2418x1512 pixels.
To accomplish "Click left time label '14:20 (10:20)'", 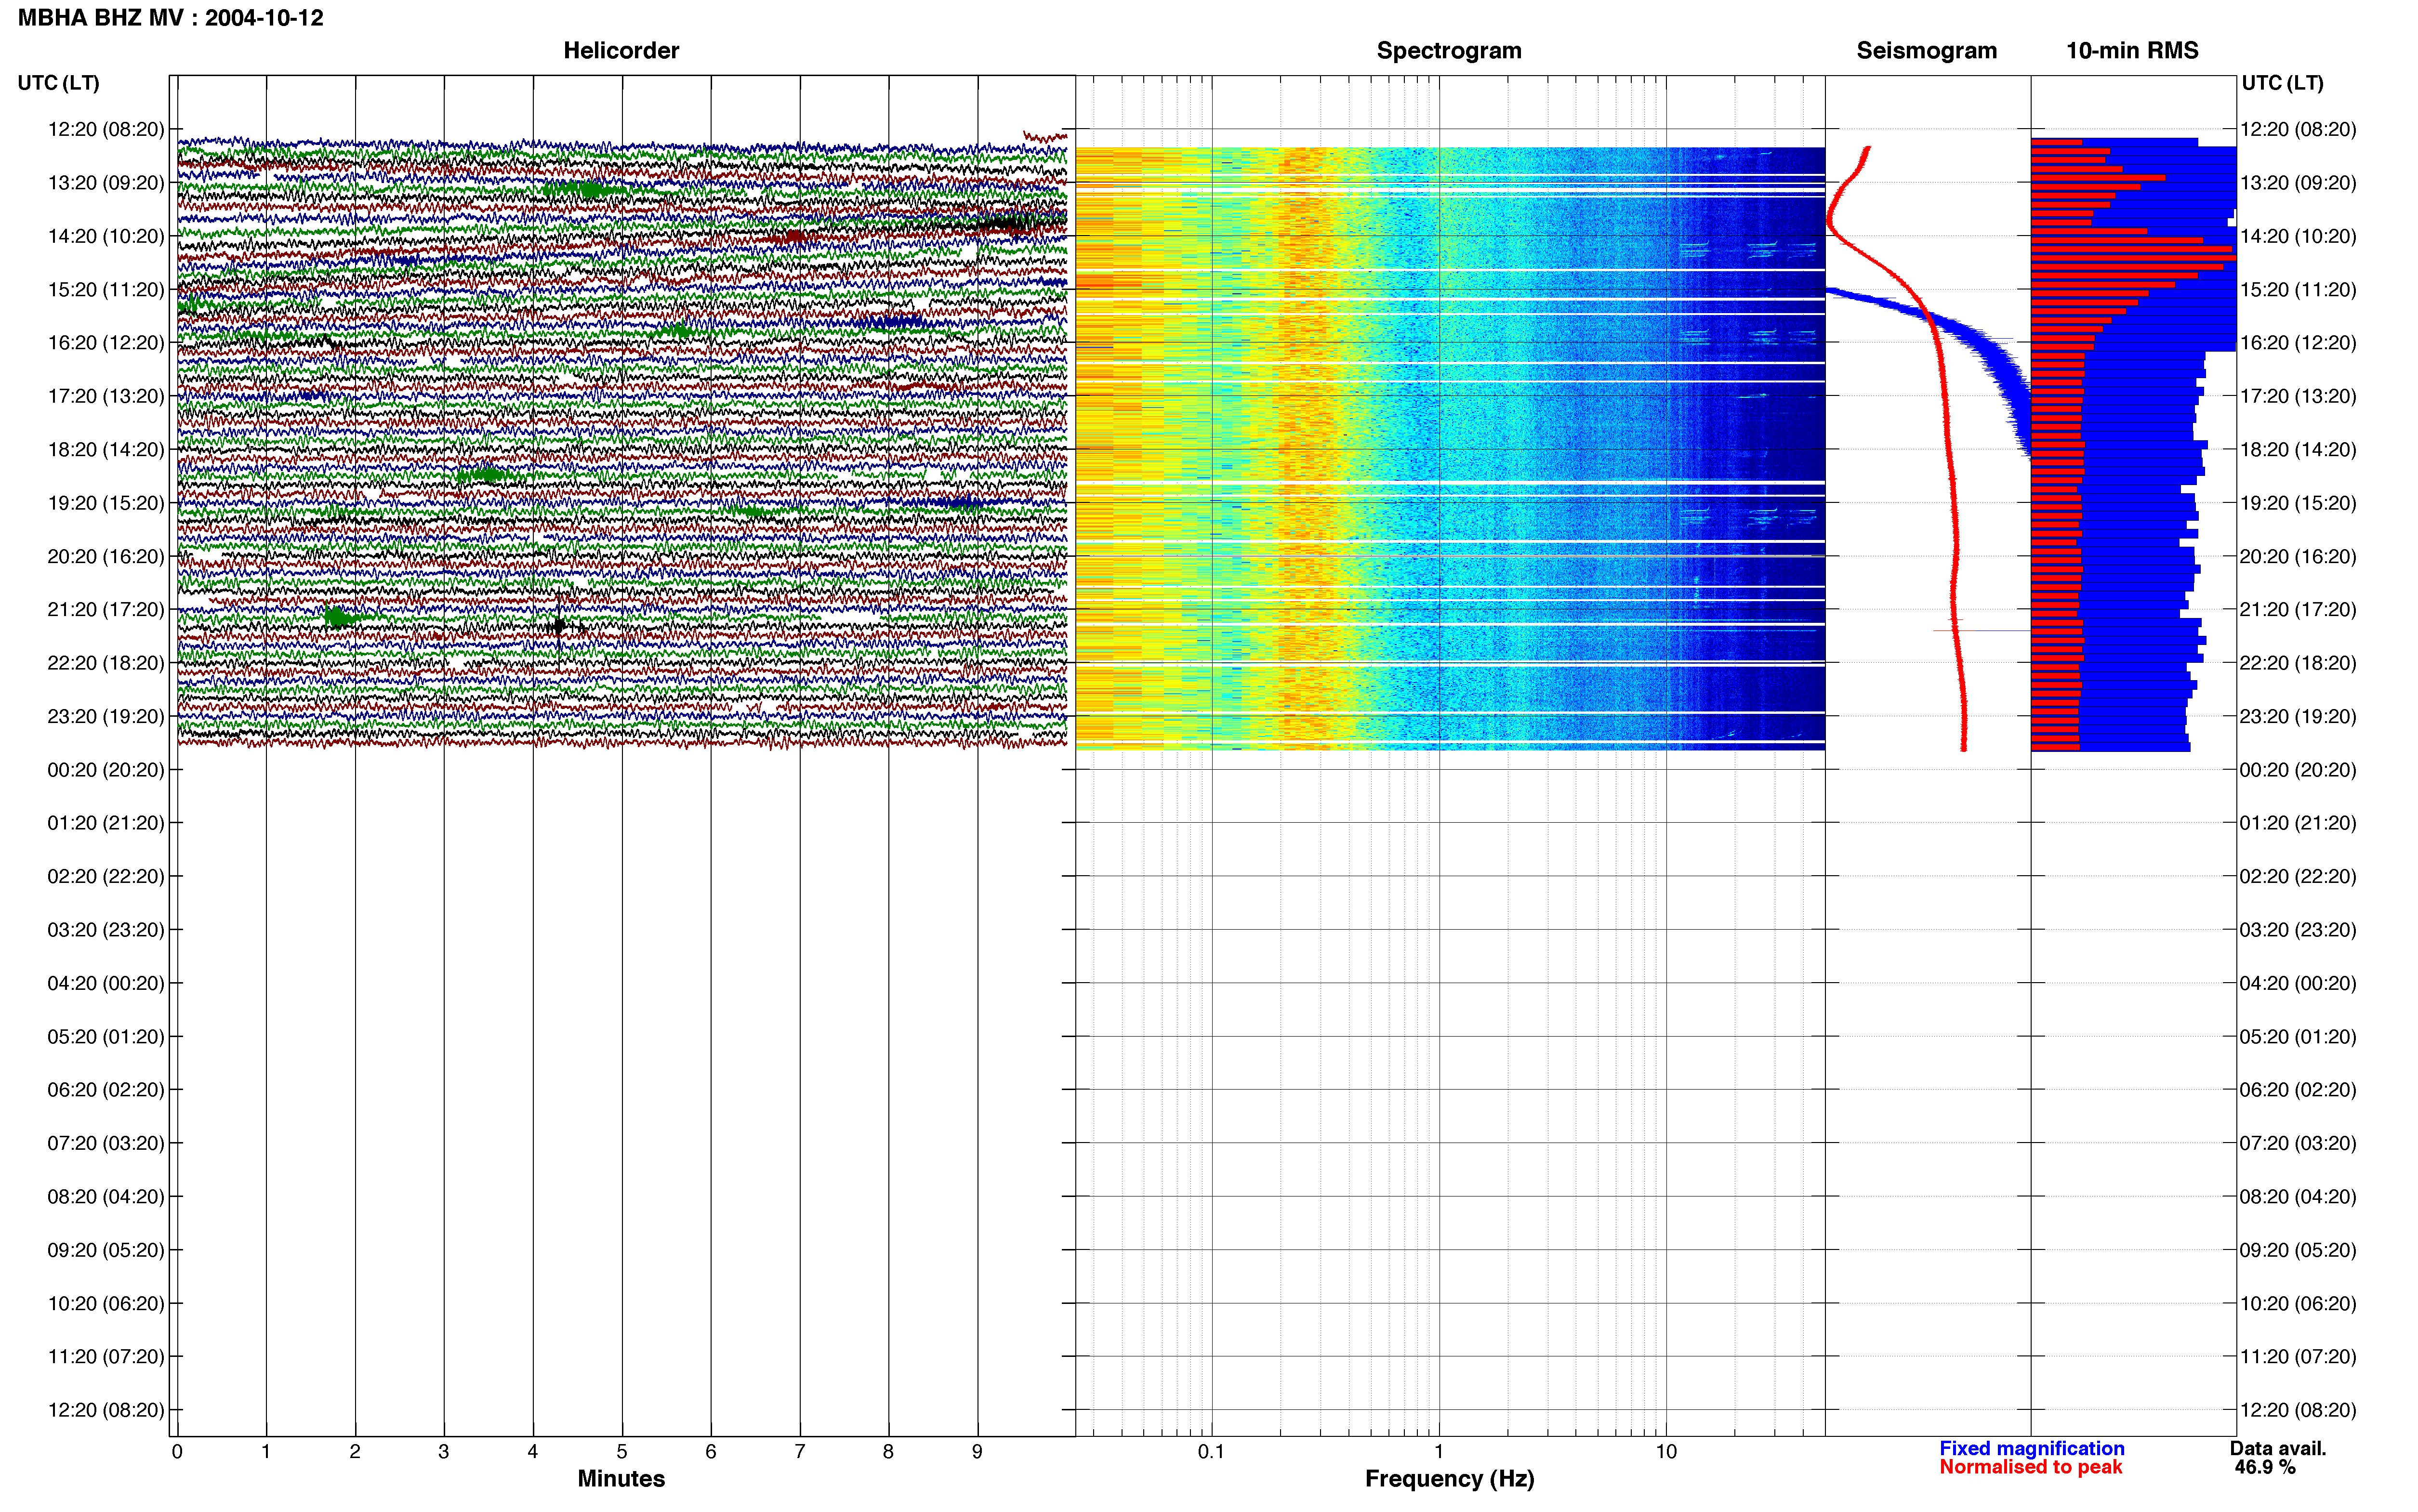I will coord(106,236).
